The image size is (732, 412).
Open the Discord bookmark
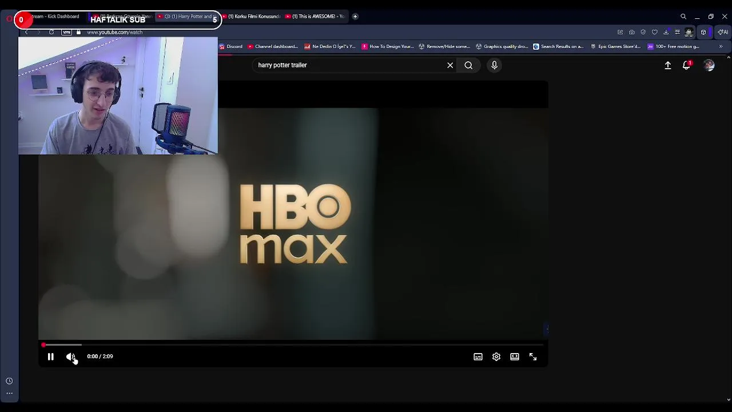coord(231,46)
